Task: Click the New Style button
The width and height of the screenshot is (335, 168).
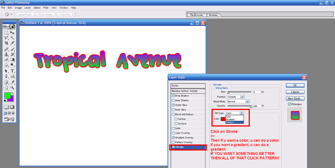Action: 295,99
